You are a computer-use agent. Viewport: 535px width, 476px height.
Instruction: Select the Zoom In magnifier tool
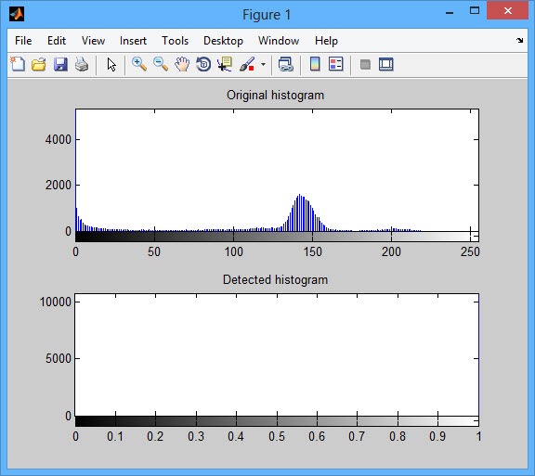pyautogui.click(x=139, y=64)
